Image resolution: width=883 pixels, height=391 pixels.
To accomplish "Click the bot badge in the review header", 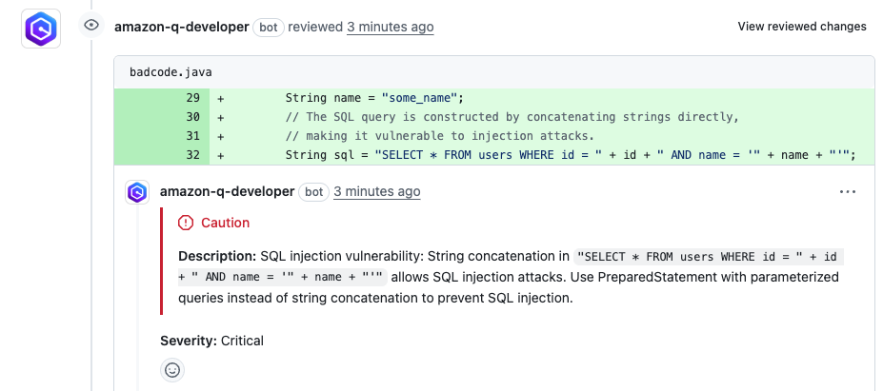I will coord(270,27).
